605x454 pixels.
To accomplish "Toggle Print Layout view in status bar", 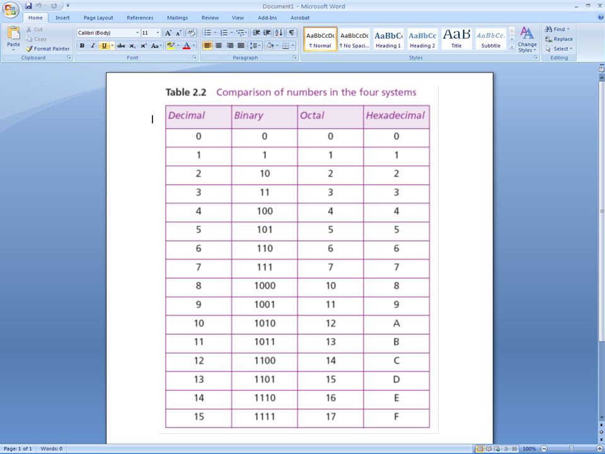I will tap(480, 448).
